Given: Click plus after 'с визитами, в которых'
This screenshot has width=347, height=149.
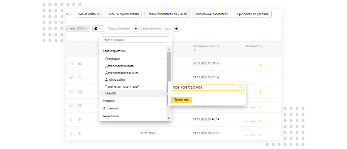Looking at the screenshot, I should [176, 28].
